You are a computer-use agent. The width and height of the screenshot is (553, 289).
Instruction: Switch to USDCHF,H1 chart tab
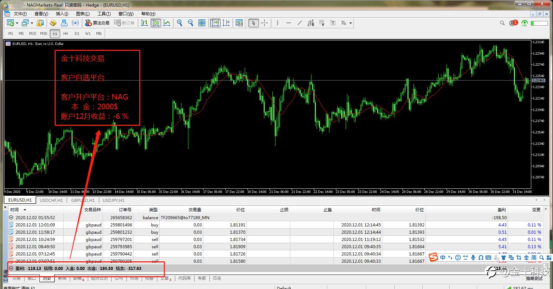coord(51,200)
